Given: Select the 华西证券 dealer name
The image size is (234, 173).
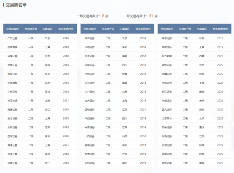Looking at the screenshot, I should click(90, 119).
